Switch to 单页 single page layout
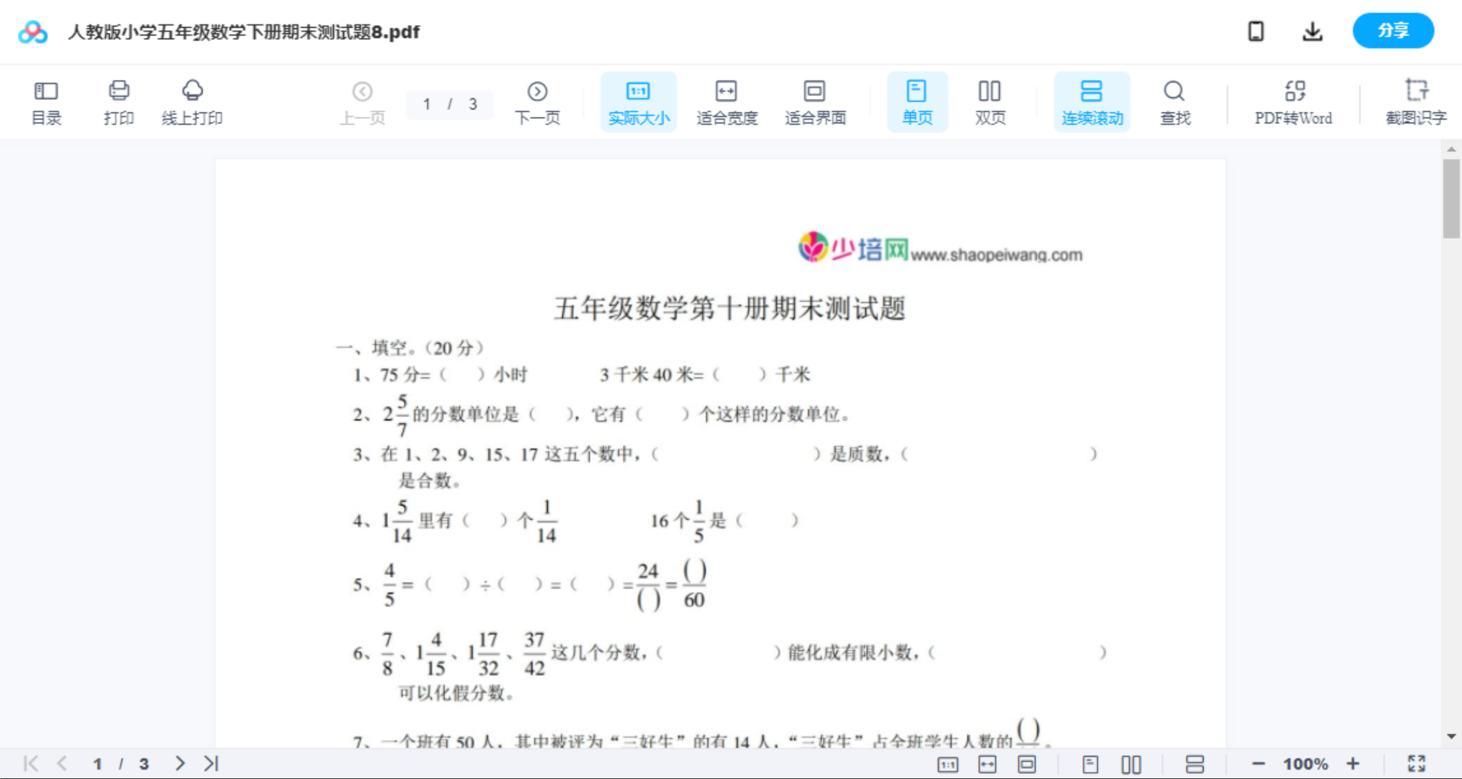 pyautogui.click(x=917, y=101)
